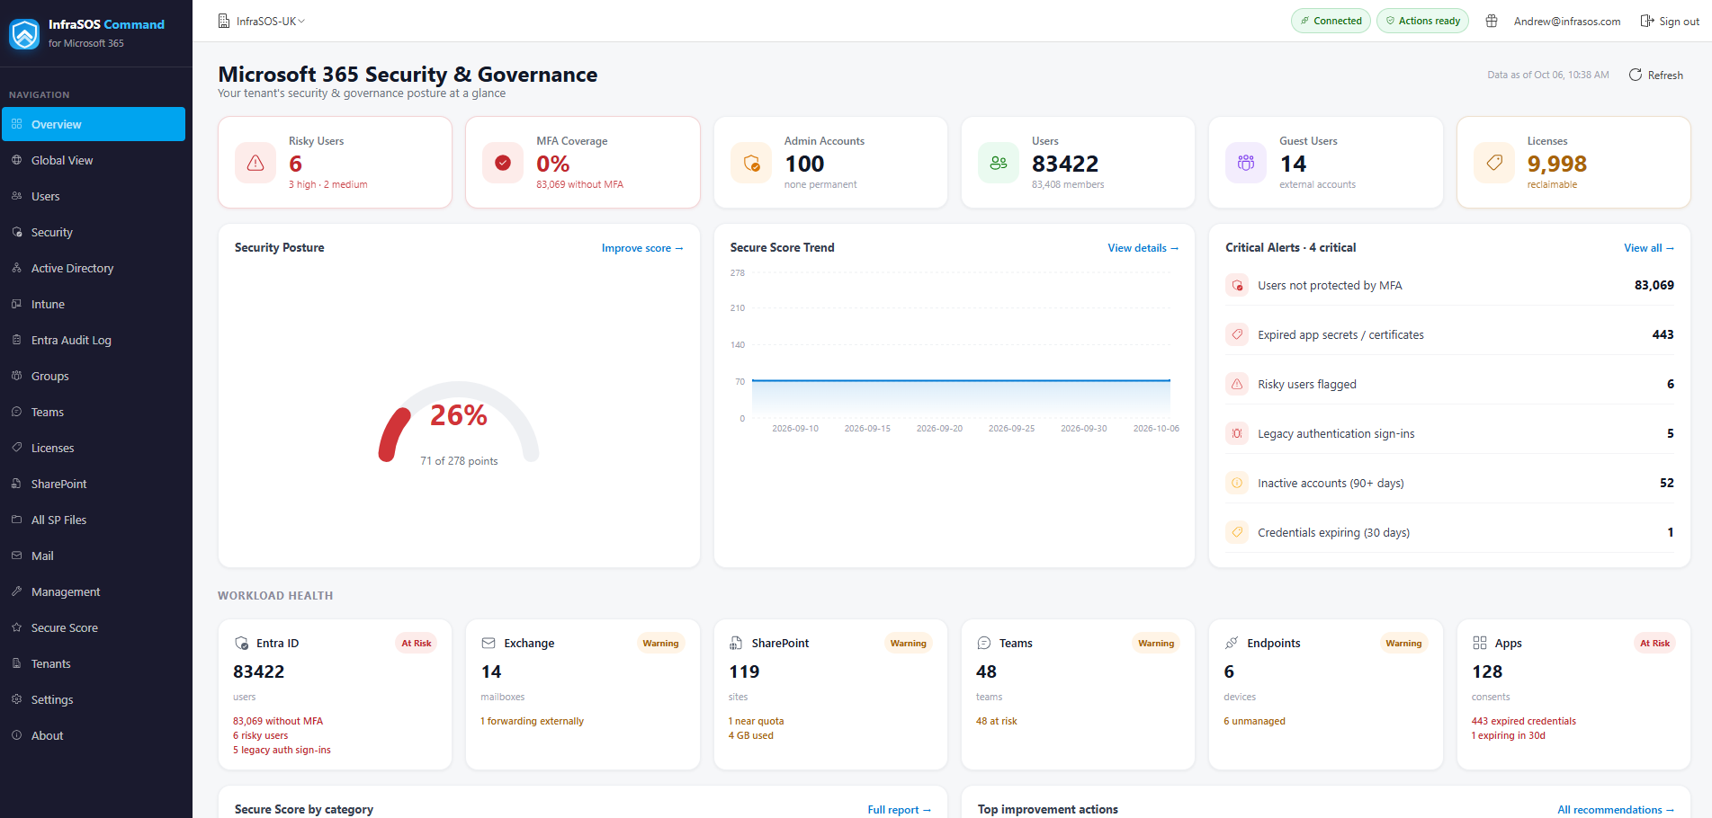Open Tenants from the sidebar

click(94, 663)
